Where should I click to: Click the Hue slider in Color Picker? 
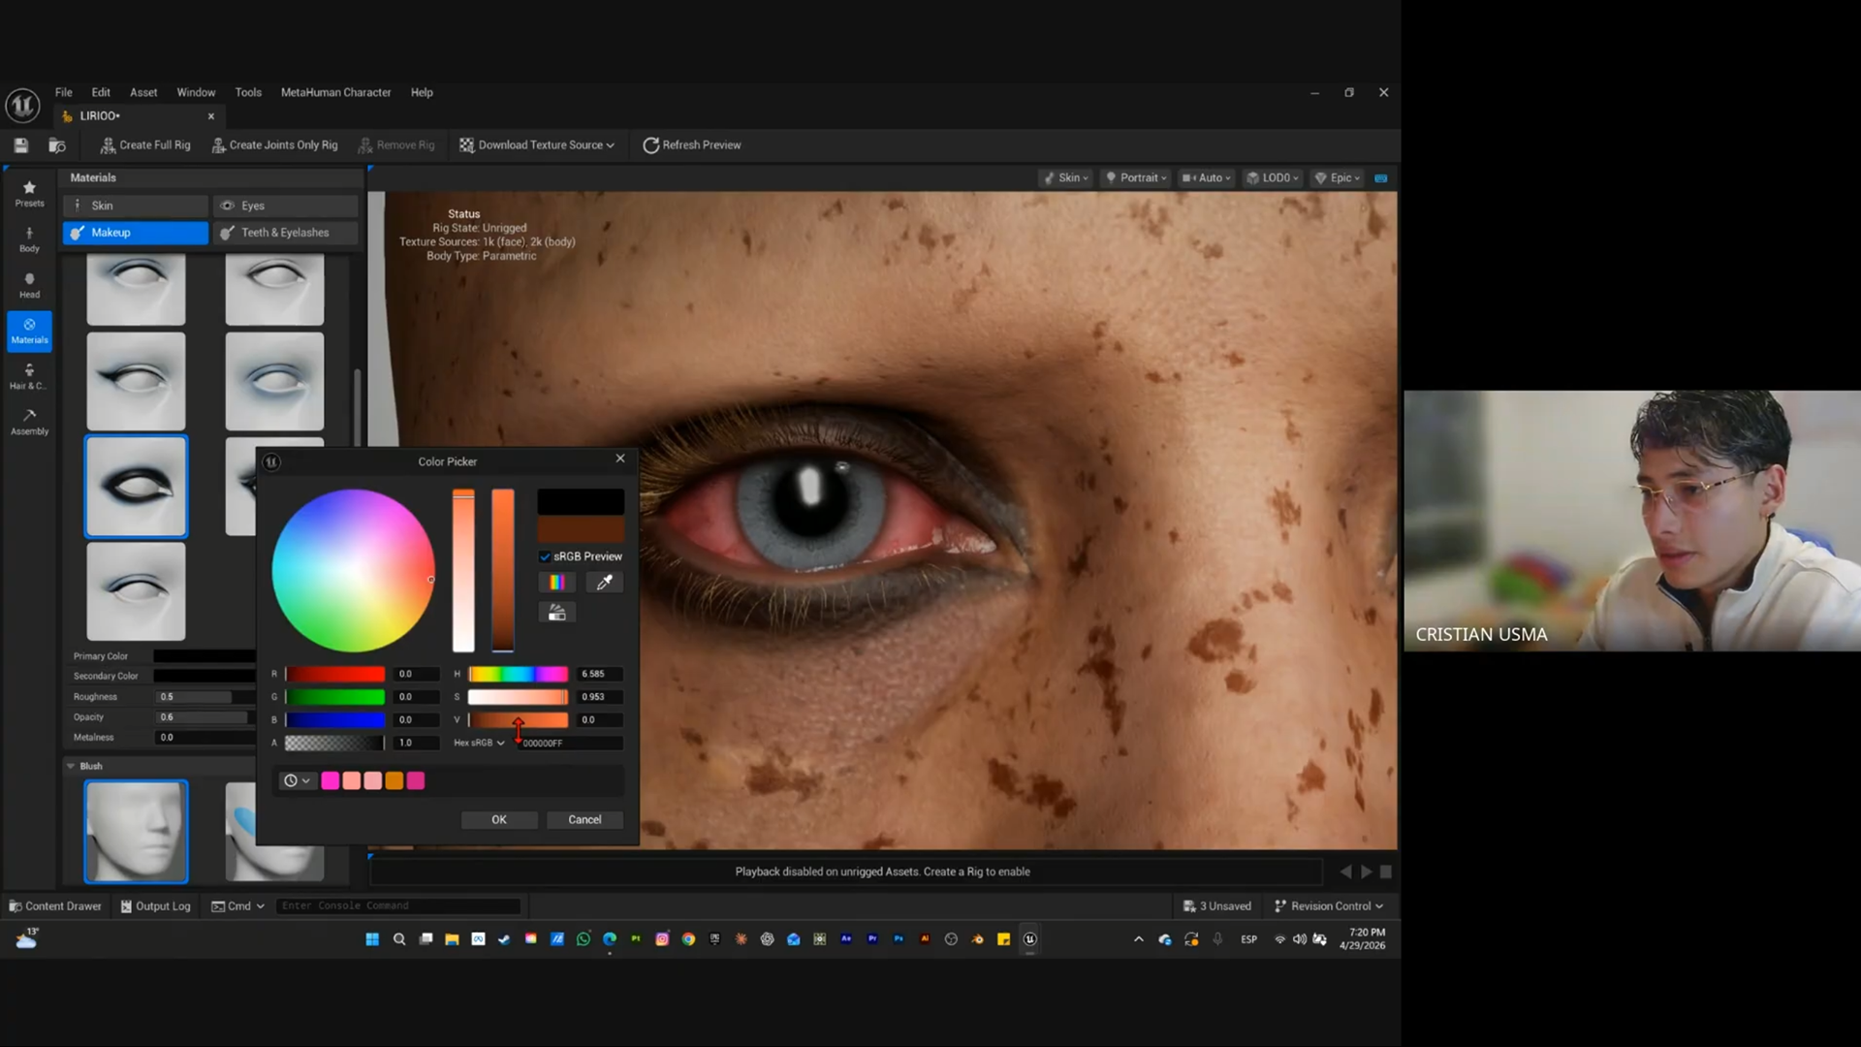point(519,674)
